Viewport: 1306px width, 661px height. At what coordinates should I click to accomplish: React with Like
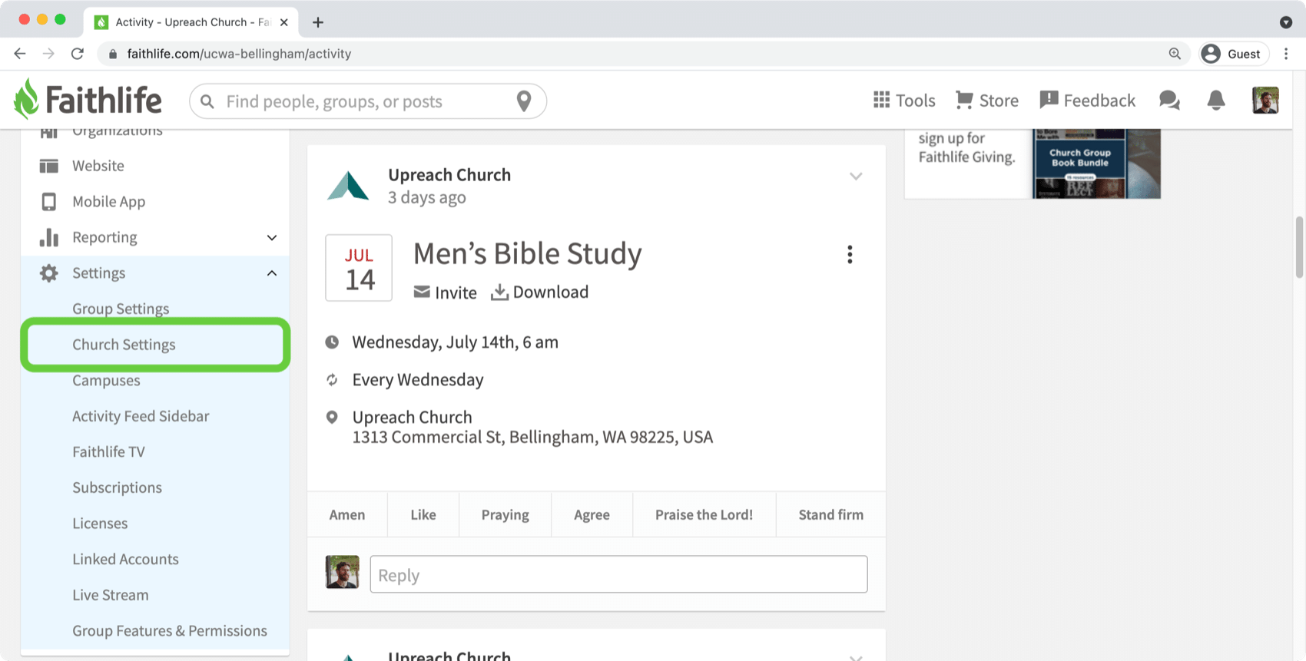click(x=423, y=514)
